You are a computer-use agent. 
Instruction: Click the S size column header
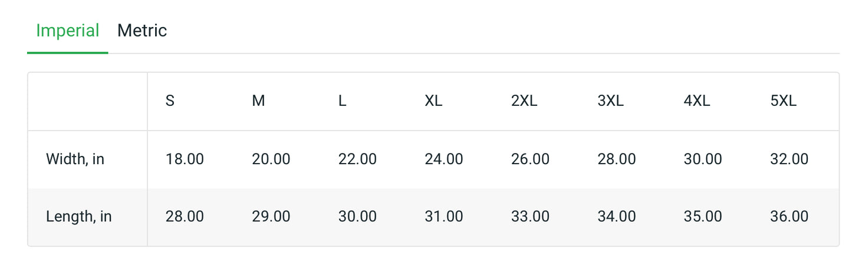170,101
